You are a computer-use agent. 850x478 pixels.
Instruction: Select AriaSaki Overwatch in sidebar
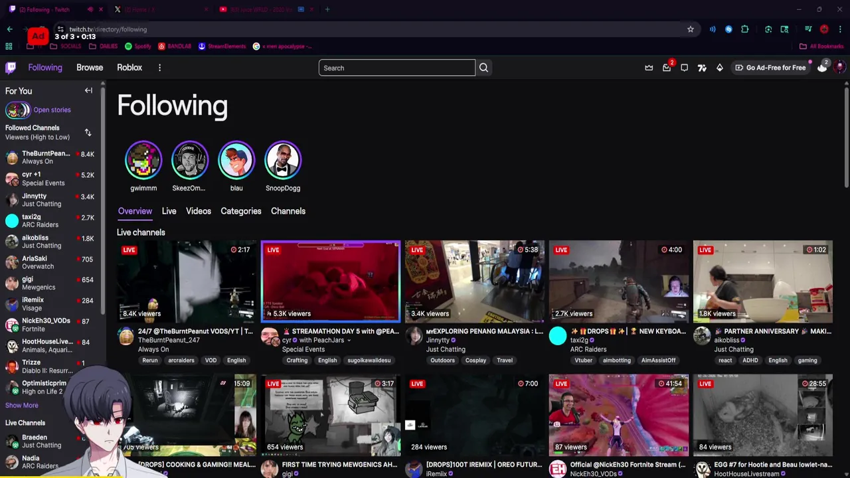tap(50, 262)
